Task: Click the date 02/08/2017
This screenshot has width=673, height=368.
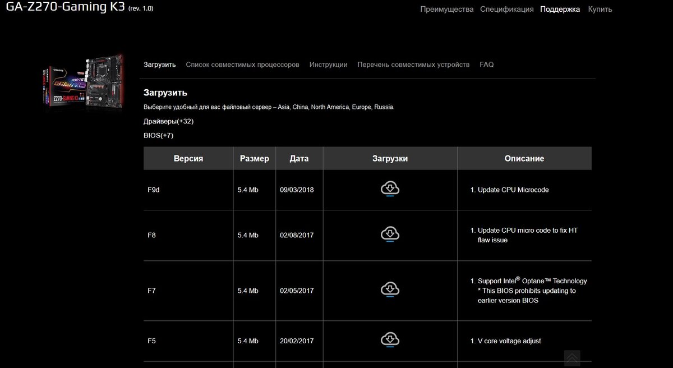Action: 297,235
